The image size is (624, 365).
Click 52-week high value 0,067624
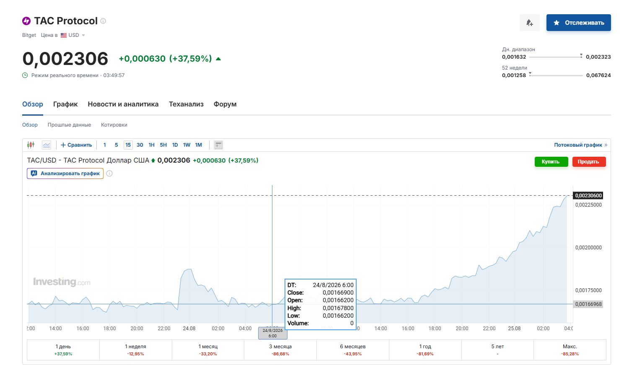tap(598, 75)
